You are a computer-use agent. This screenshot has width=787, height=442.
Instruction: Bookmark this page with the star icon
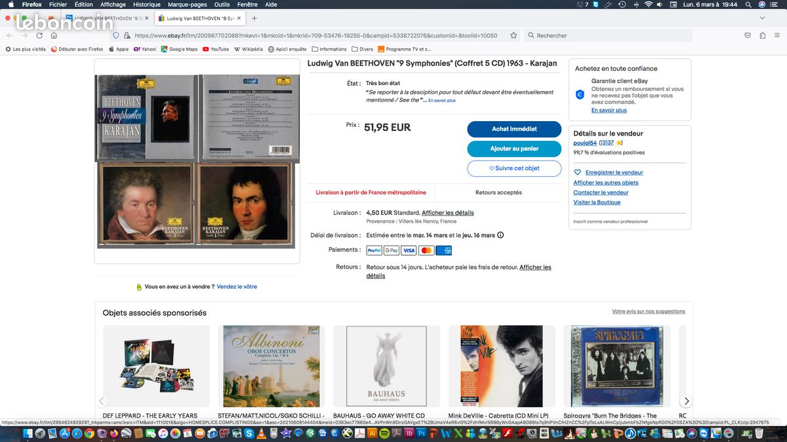pyautogui.click(x=514, y=35)
